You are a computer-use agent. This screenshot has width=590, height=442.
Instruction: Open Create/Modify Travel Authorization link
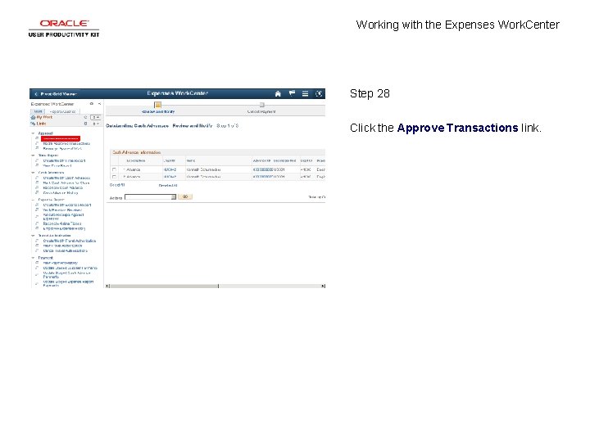click(x=69, y=241)
